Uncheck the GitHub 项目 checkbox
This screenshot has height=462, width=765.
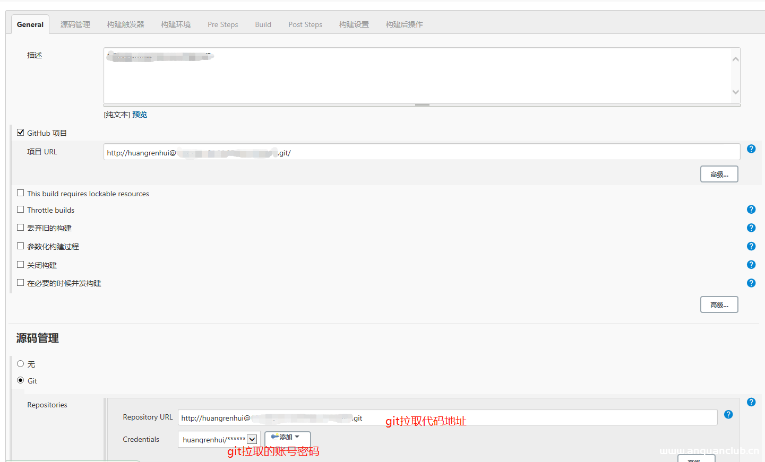21,133
